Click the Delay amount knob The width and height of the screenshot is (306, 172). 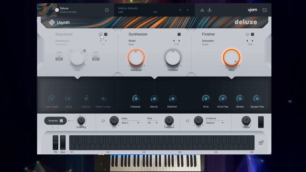point(114,120)
